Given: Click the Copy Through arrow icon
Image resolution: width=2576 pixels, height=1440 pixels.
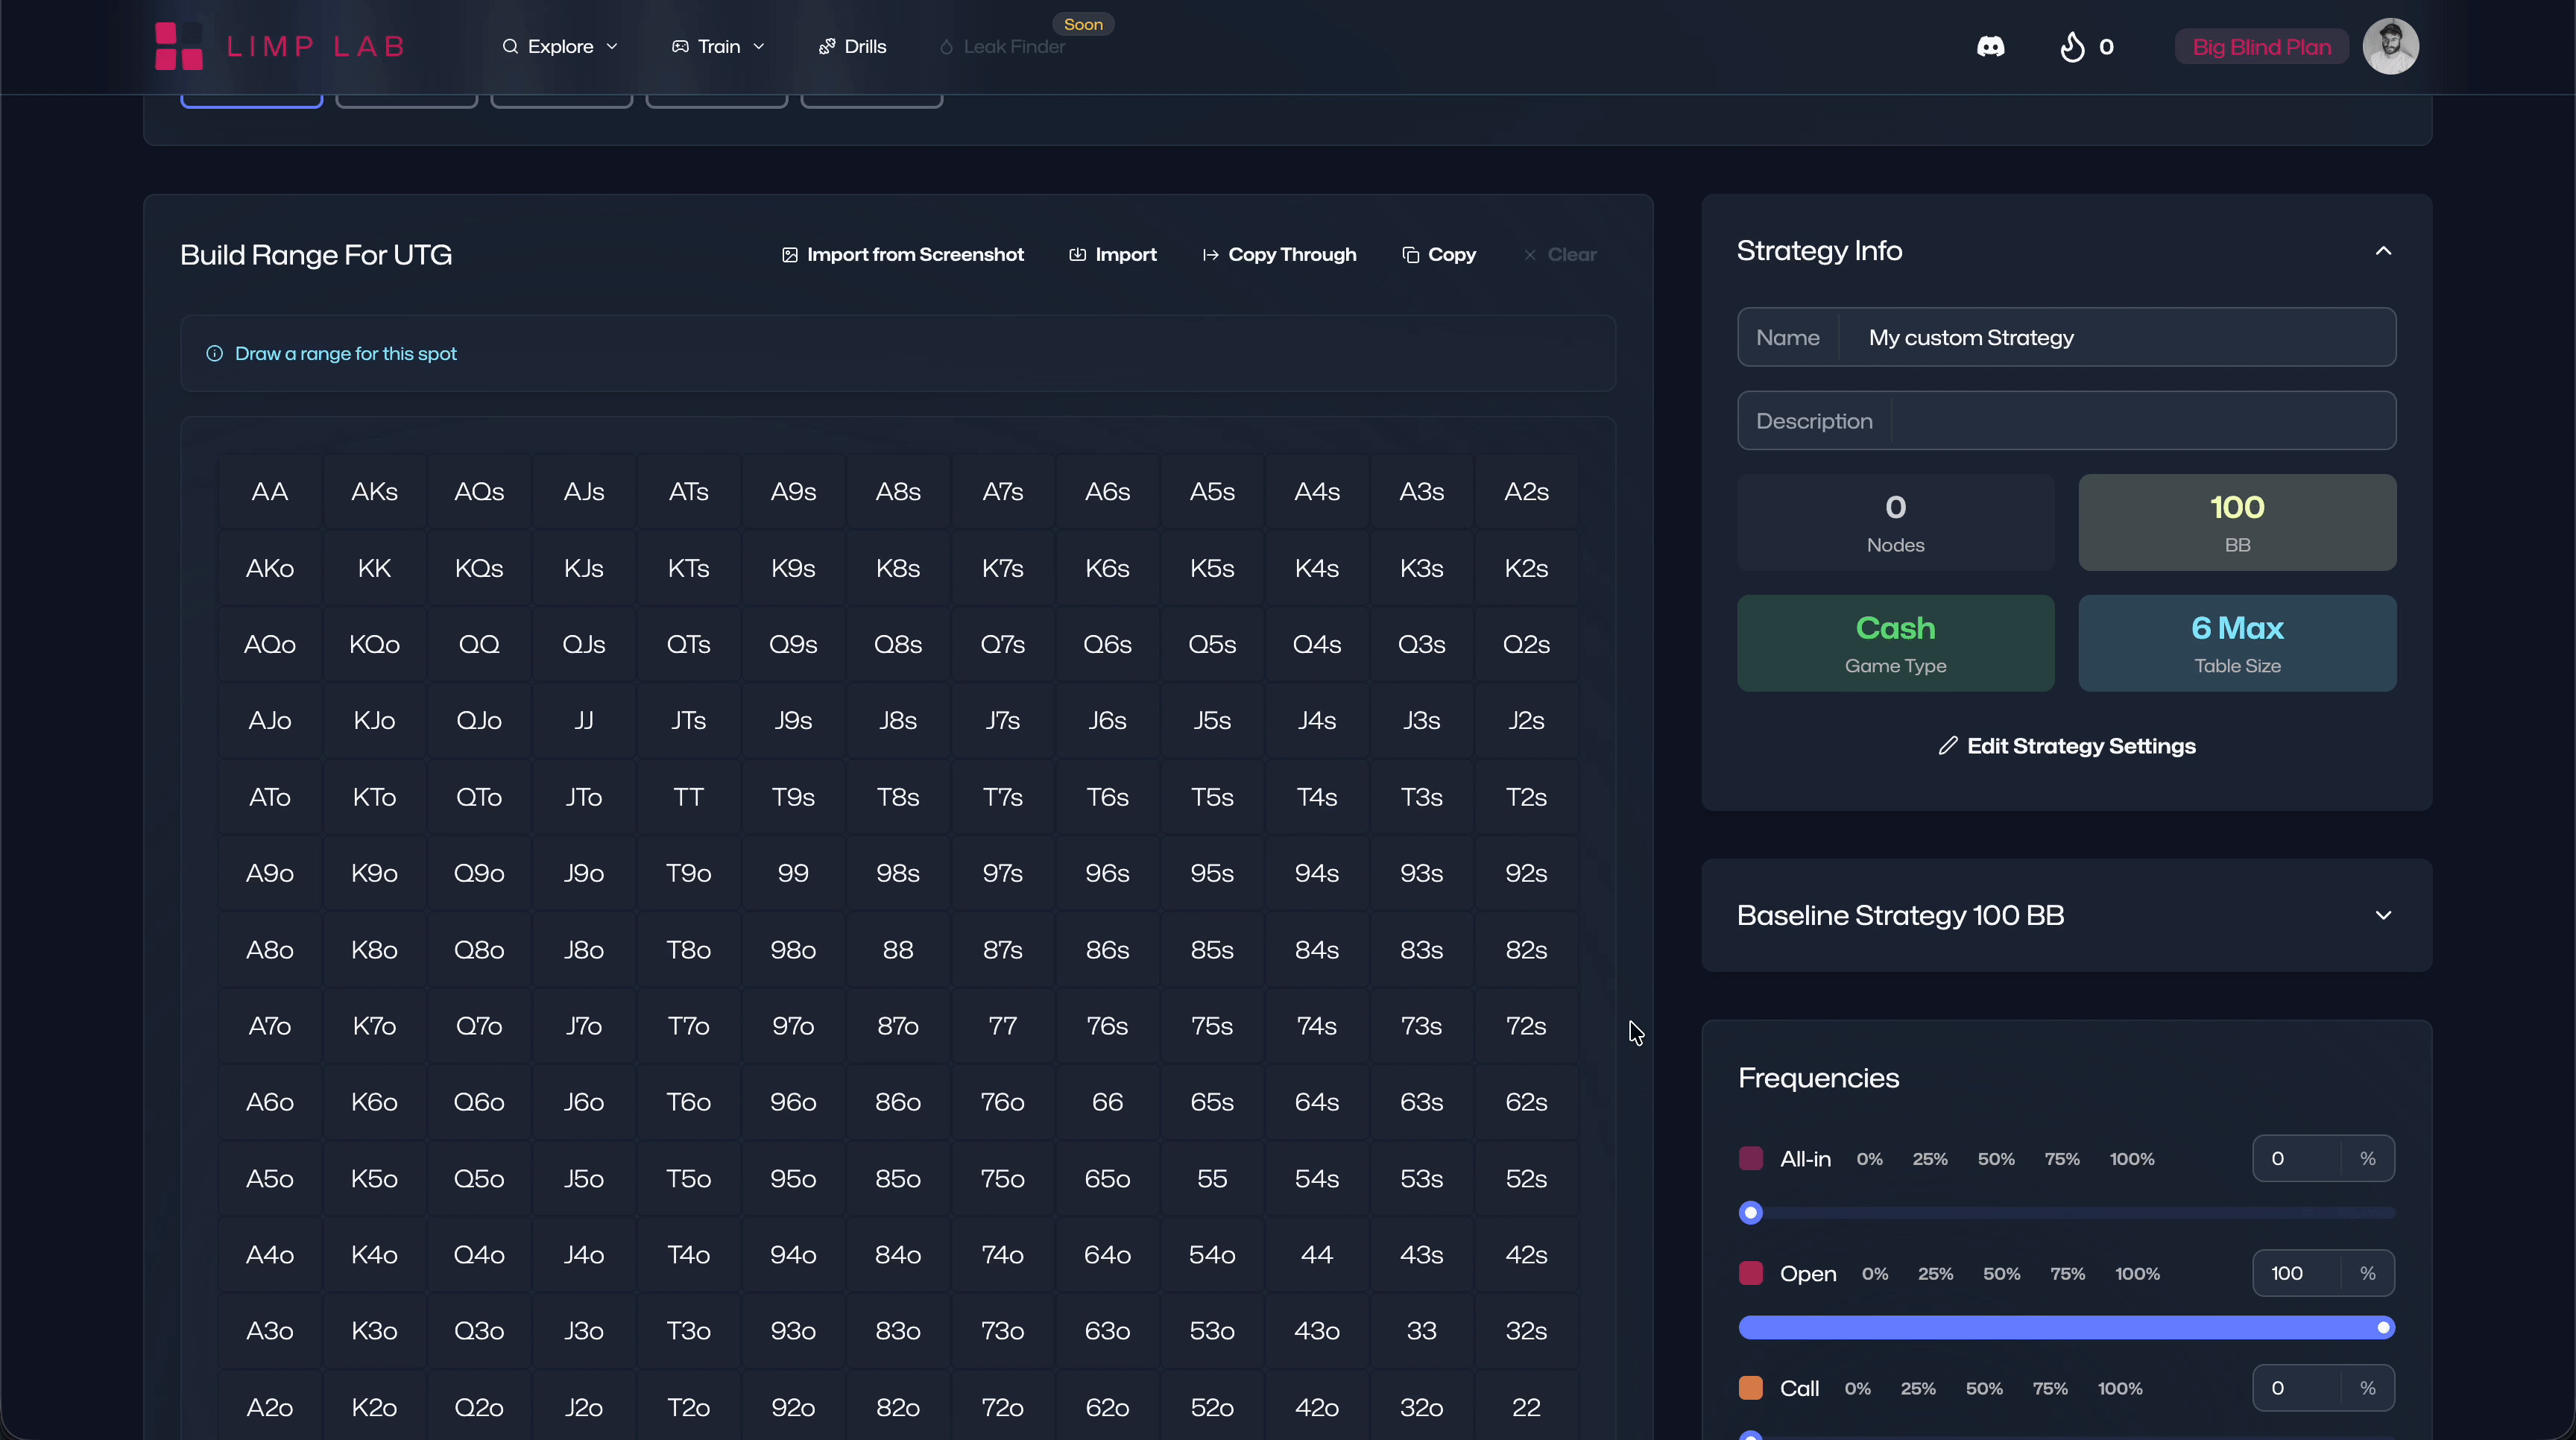Looking at the screenshot, I should pyautogui.click(x=1210, y=255).
